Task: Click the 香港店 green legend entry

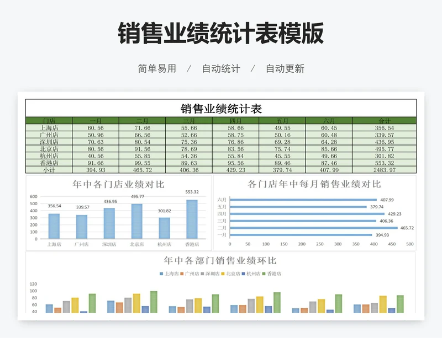Action: [272, 273]
